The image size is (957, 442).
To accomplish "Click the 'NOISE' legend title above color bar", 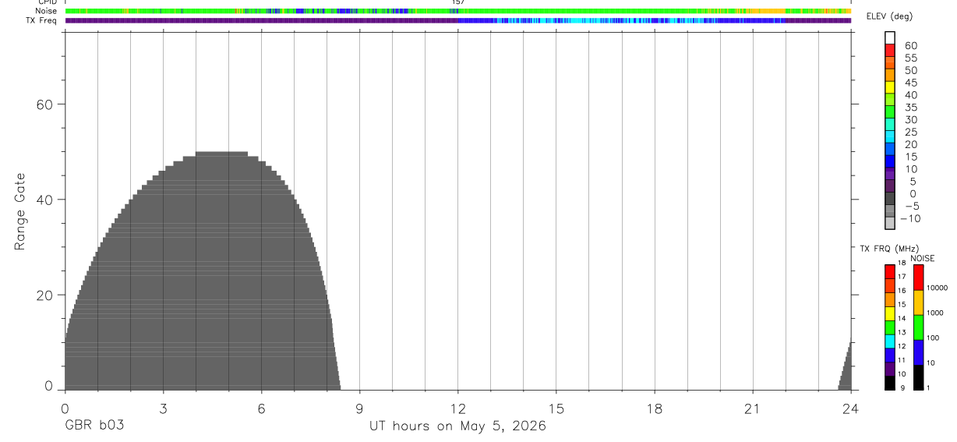I will pyautogui.click(x=923, y=258).
